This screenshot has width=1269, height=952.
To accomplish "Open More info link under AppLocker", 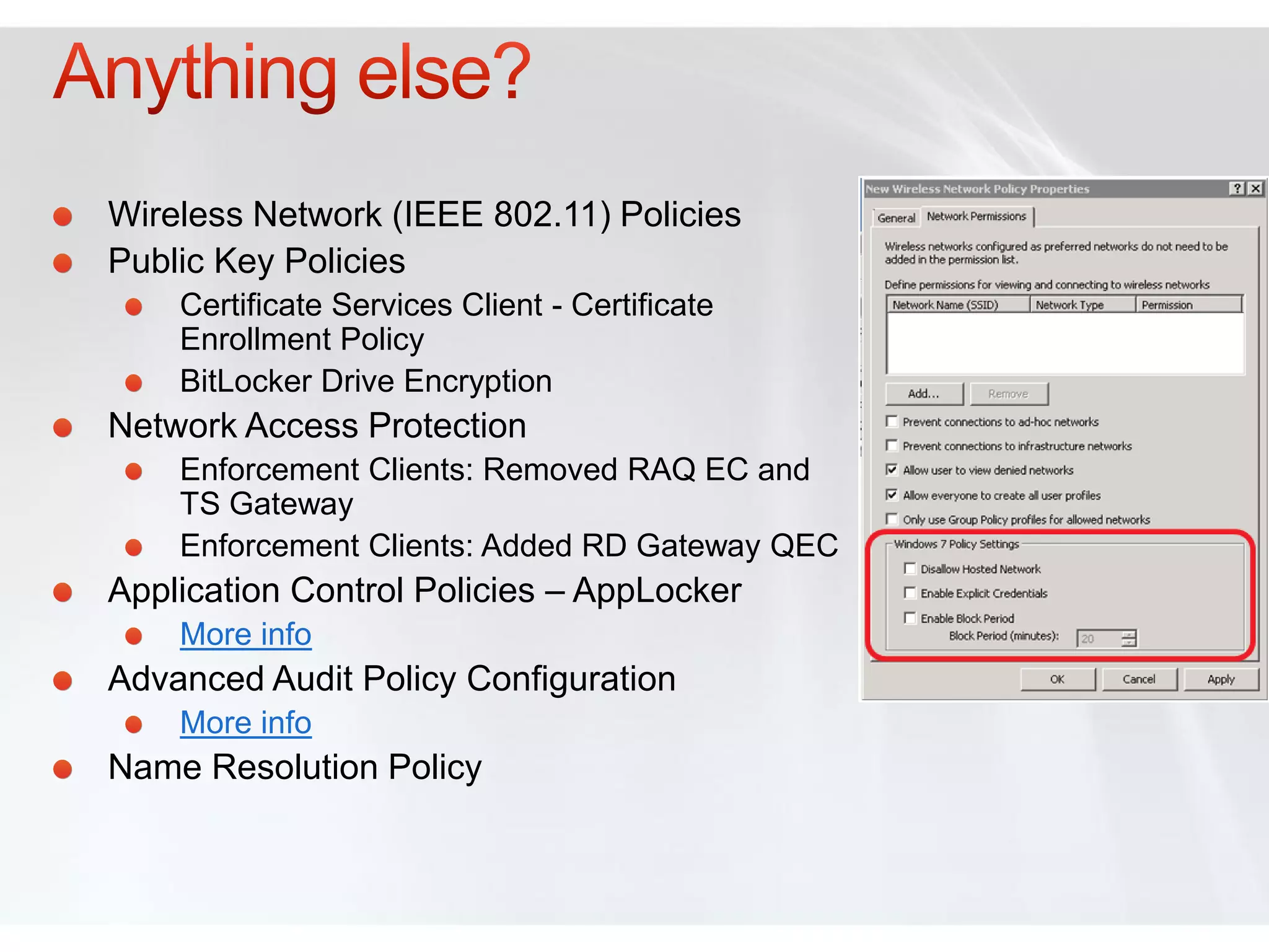I will click(245, 634).
